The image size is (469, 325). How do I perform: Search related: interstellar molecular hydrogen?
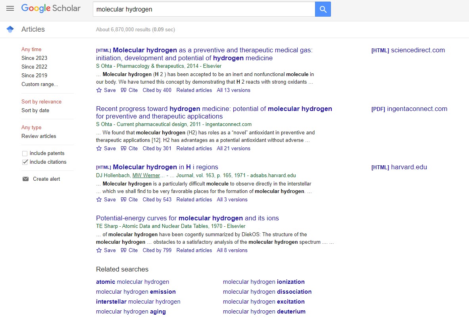[x=138, y=302]
